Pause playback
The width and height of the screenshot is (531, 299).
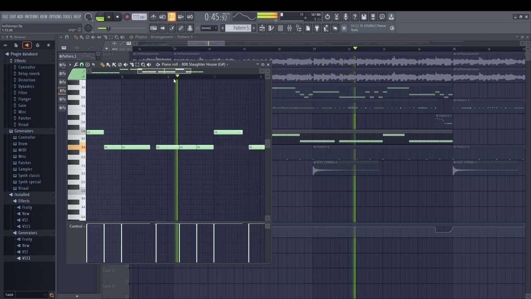coord(109,17)
